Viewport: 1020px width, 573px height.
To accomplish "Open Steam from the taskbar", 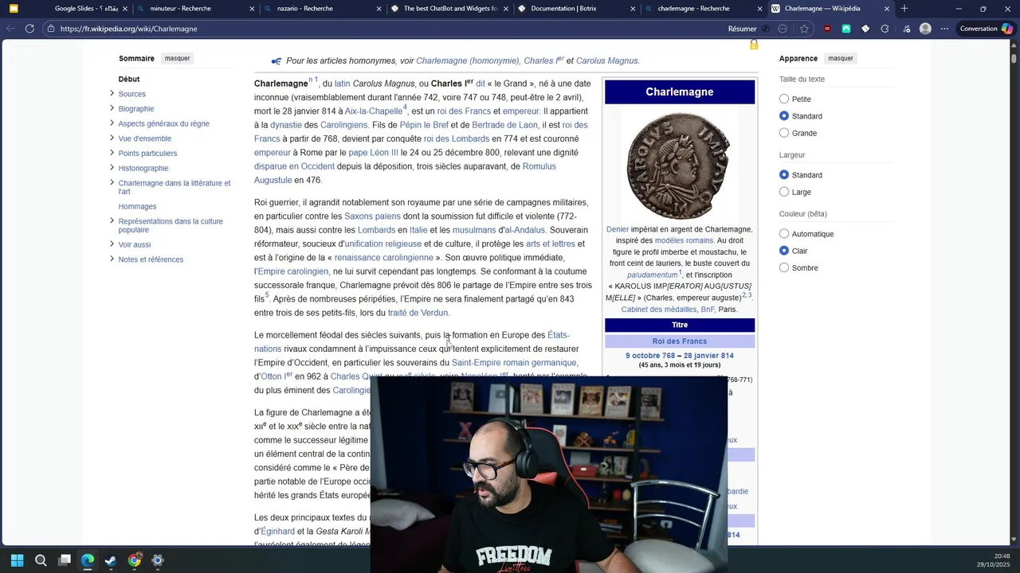I will 111,560.
